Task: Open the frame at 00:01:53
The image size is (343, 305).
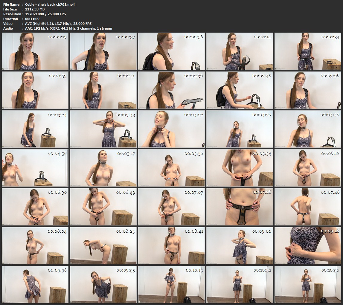Action: pyautogui.click(x=35, y=90)
